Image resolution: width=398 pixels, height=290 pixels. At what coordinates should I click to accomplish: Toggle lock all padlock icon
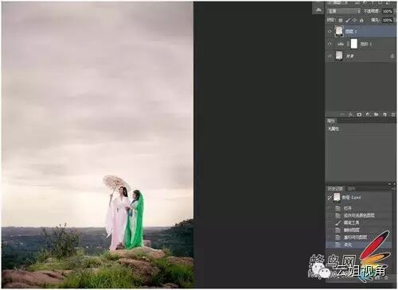click(361, 20)
